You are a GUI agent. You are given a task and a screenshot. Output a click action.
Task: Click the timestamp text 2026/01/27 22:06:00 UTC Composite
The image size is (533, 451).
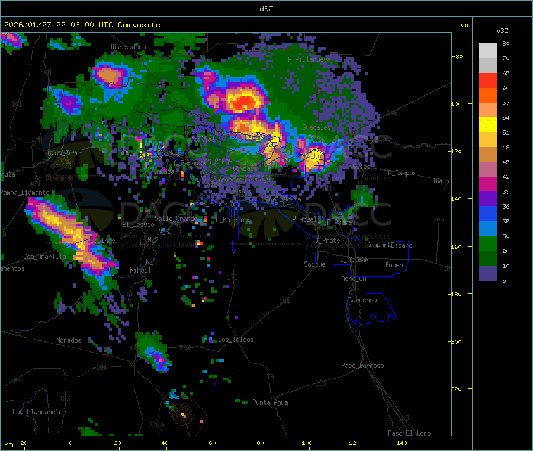pyautogui.click(x=82, y=25)
